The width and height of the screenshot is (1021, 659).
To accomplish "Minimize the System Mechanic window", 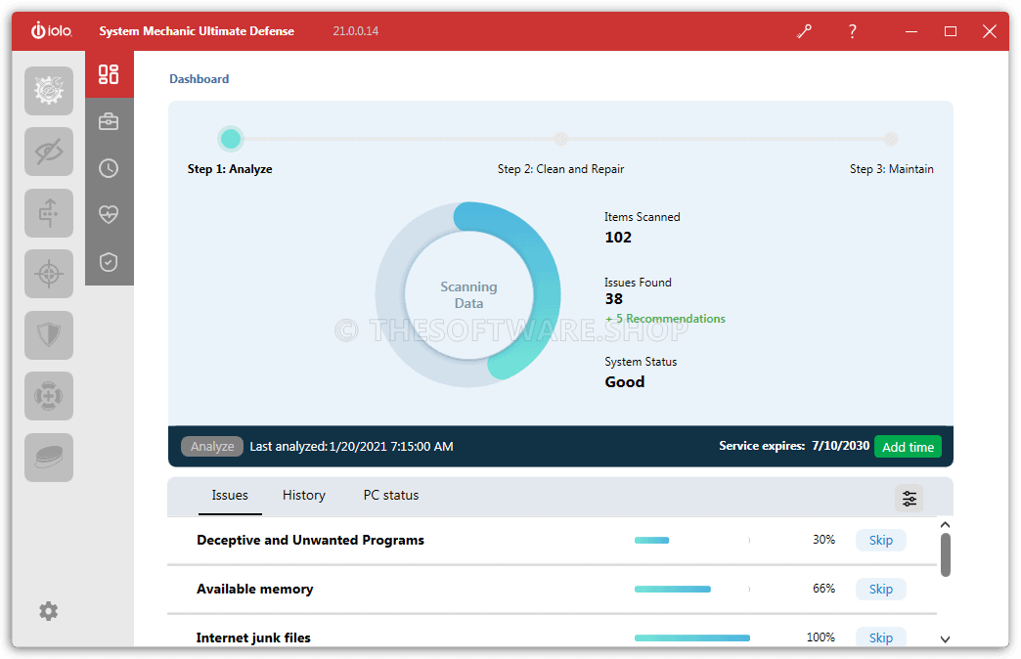I will point(911,31).
